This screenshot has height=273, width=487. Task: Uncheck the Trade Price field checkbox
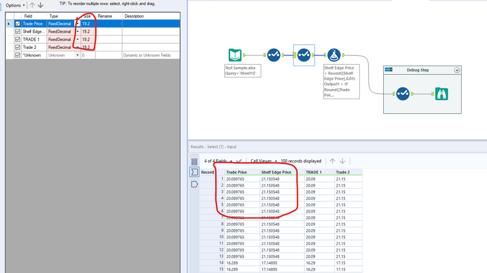18,24
